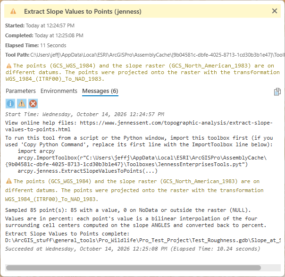285x277 pixels.
Task: Click the Test_Roughness.gdb output path
Action: (143, 241)
